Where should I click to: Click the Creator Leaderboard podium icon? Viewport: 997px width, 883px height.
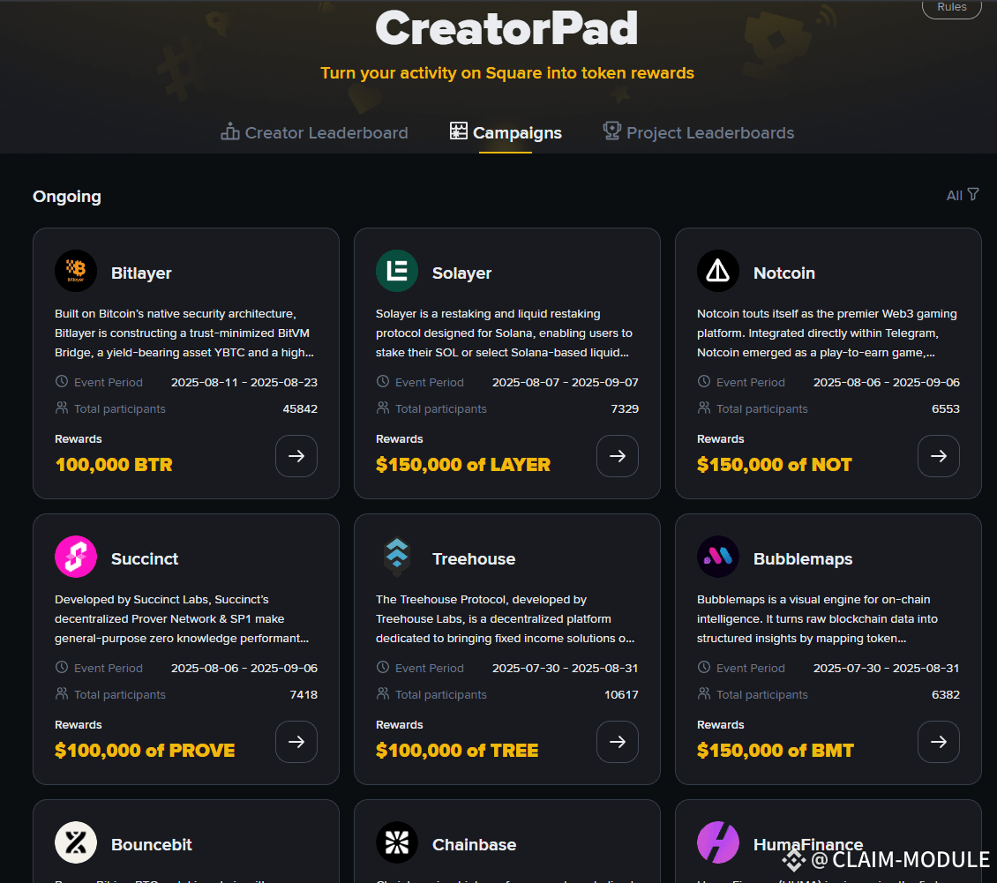[x=229, y=131]
